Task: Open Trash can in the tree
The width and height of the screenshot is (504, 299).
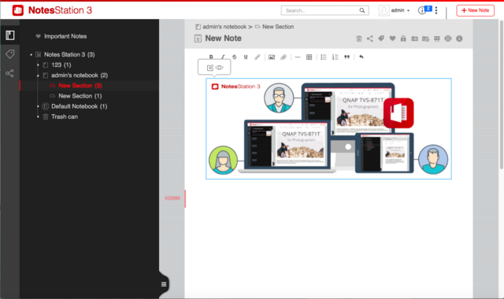Action: tap(65, 116)
